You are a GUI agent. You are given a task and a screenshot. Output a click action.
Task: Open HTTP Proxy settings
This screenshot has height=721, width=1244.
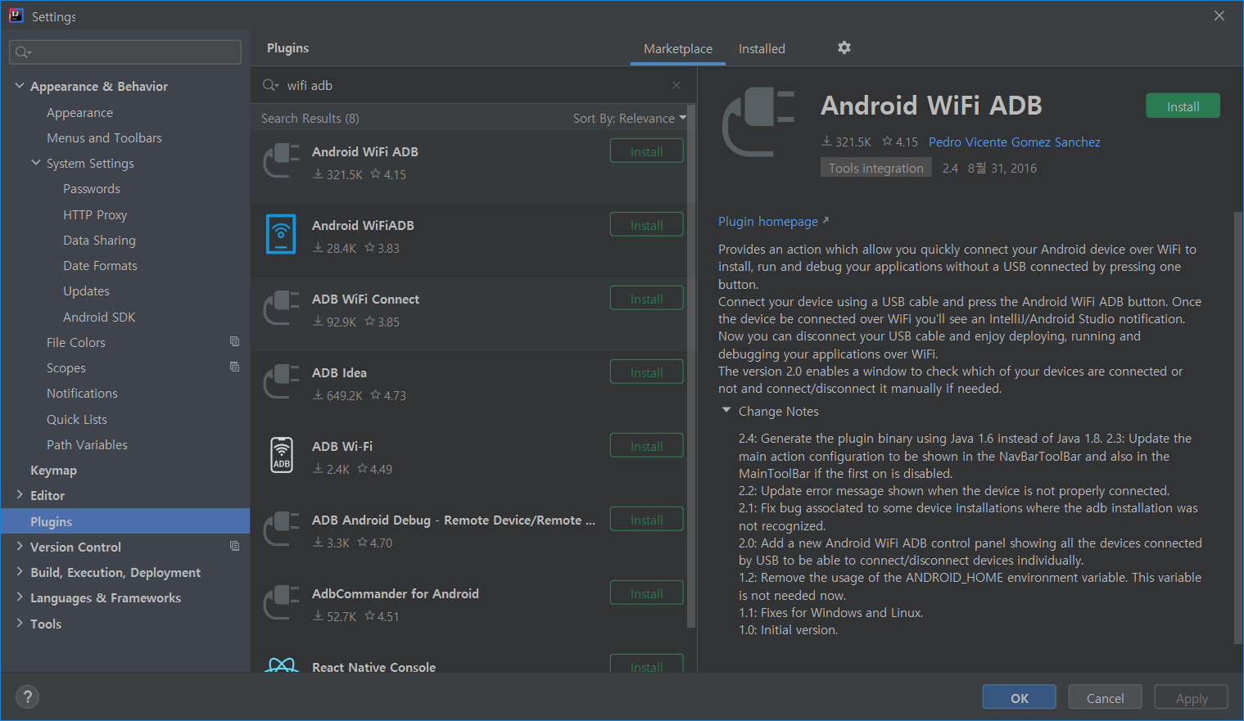95,215
